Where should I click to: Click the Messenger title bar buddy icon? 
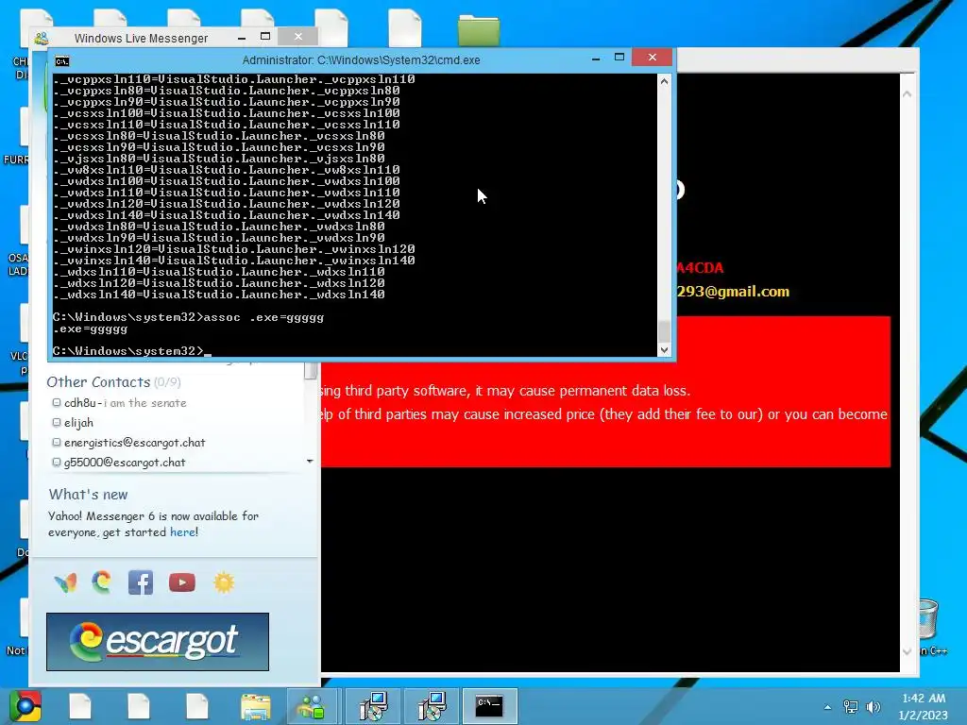click(42, 38)
